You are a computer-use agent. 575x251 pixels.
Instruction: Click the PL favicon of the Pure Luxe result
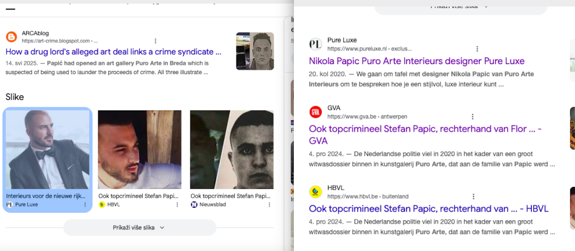click(x=315, y=44)
